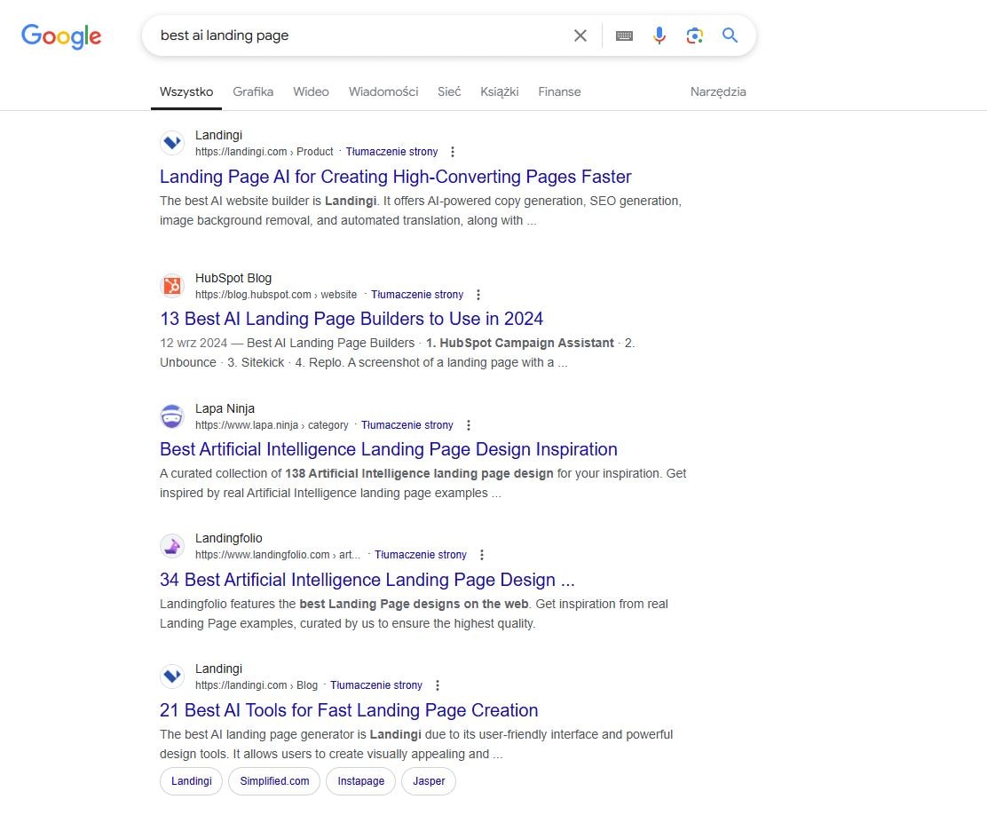The height and width of the screenshot is (815, 987).
Task: Clear the search query with the X icon
Action: [x=580, y=36]
